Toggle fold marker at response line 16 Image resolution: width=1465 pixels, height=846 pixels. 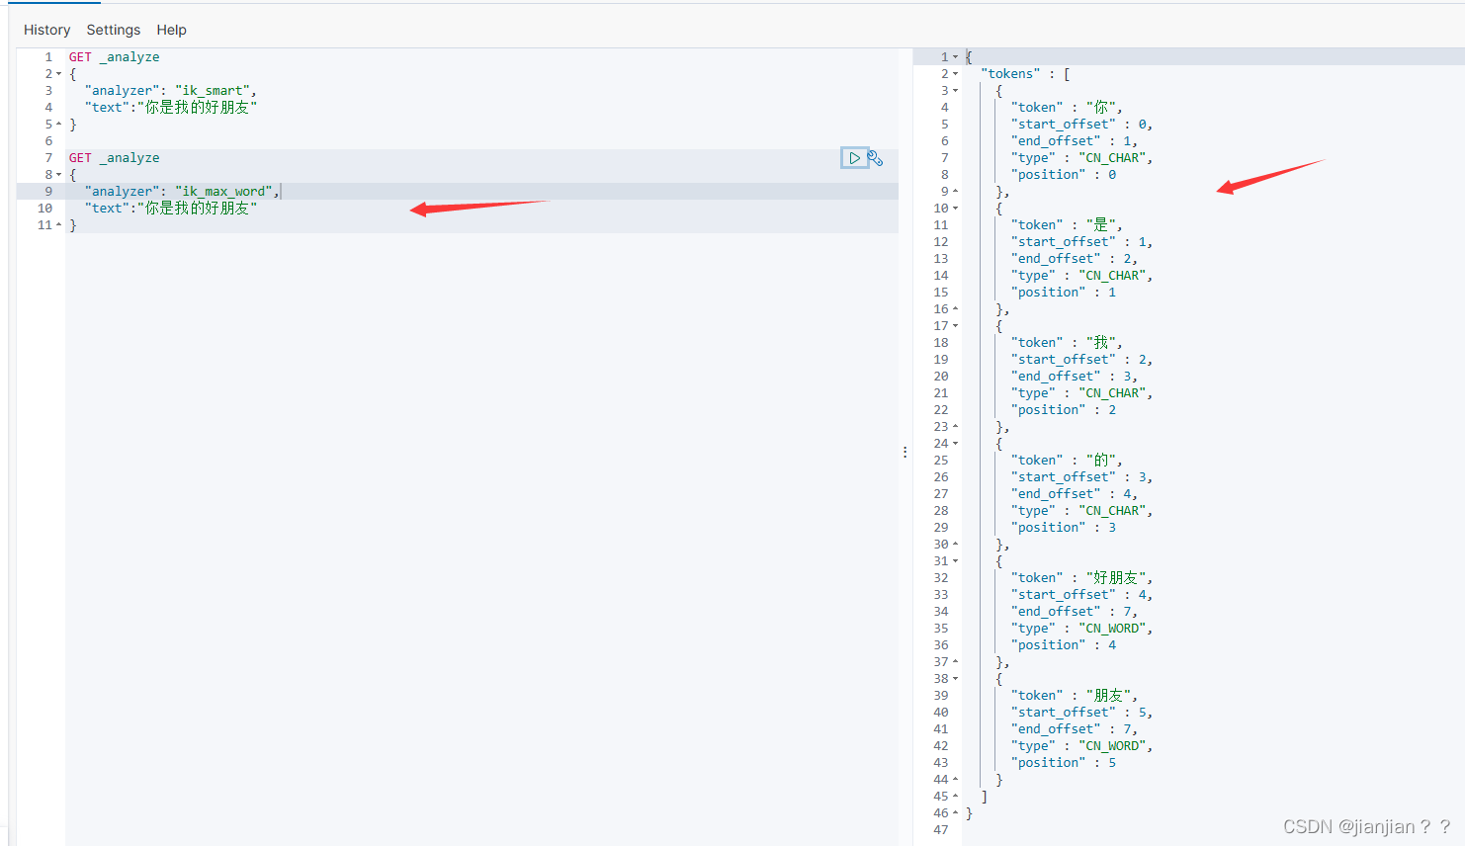[x=955, y=309]
